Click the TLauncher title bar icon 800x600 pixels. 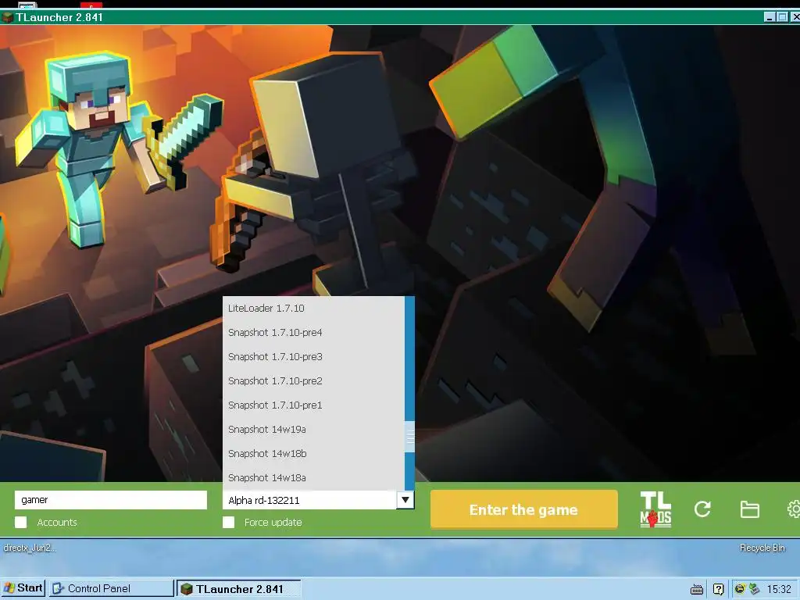pyautogui.click(x=7, y=17)
